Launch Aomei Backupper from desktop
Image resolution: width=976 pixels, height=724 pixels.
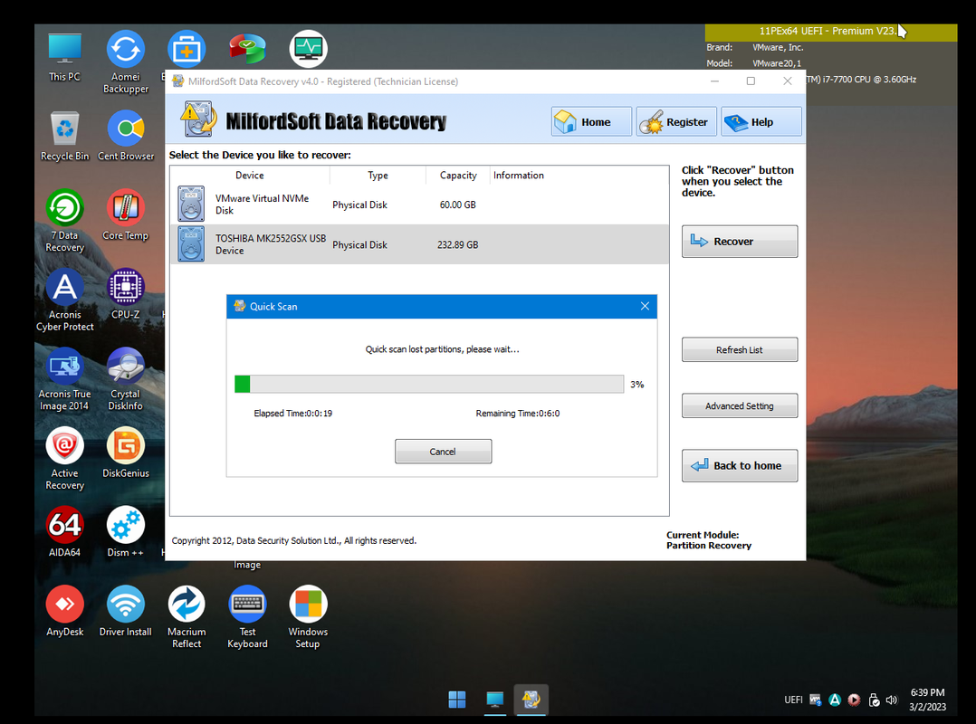(x=126, y=62)
